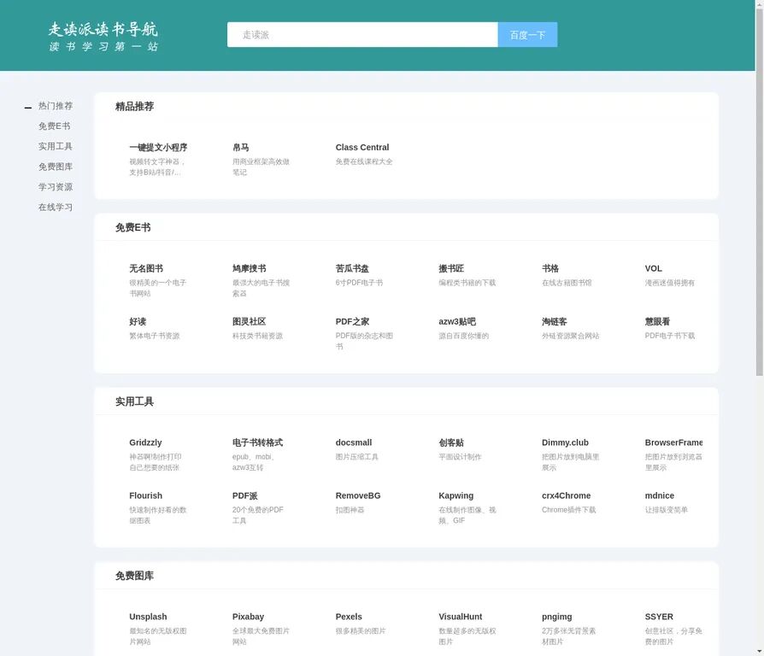Open 在线学习 in the sidebar
The width and height of the screenshot is (764, 656).
click(x=56, y=207)
